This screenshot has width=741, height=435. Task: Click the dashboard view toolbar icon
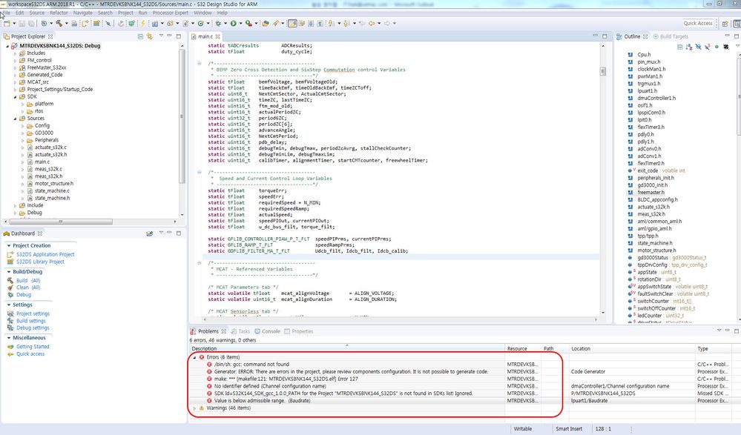tap(149, 233)
